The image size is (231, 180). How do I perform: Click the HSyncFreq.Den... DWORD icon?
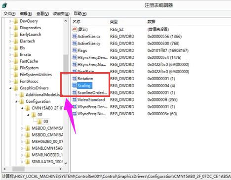pyautogui.click(x=75, y=57)
